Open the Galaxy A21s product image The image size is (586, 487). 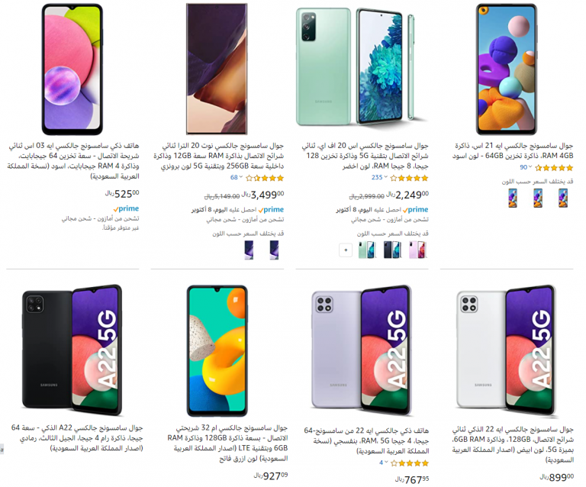[x=507, y=69]
